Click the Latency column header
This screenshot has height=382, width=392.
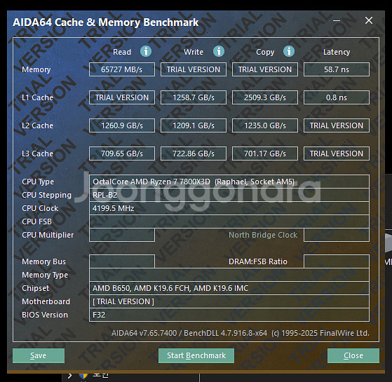337,52
